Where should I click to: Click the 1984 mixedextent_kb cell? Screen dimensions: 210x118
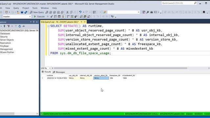point(129,78)
